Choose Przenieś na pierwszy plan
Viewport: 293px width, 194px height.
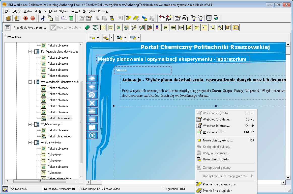click(226, 184)
